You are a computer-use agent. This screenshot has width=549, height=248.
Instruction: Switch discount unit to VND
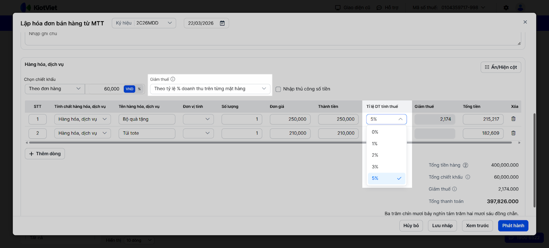point(129,89)
